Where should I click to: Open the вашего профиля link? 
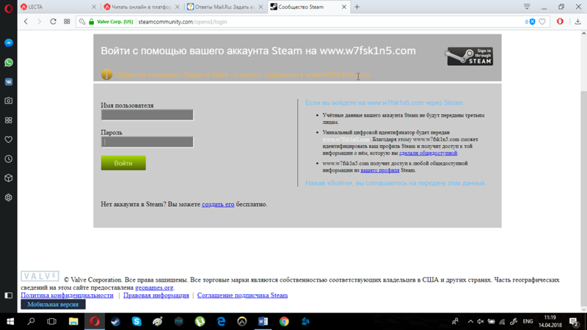[x=379, y=170]
